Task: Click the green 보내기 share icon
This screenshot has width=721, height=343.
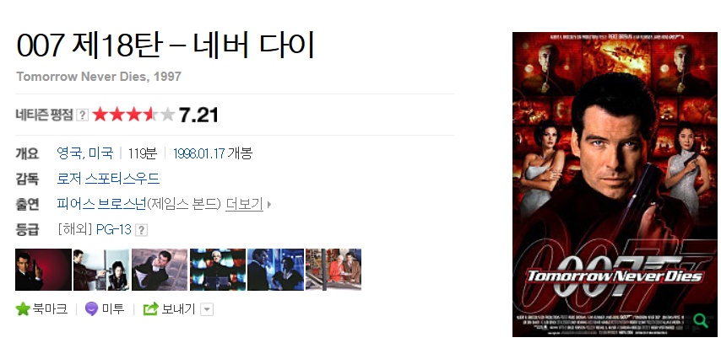Action: [x=150, y=309]
